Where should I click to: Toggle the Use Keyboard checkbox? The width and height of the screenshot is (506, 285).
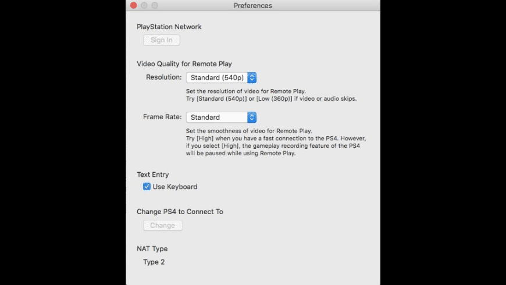tap(147, 187)
